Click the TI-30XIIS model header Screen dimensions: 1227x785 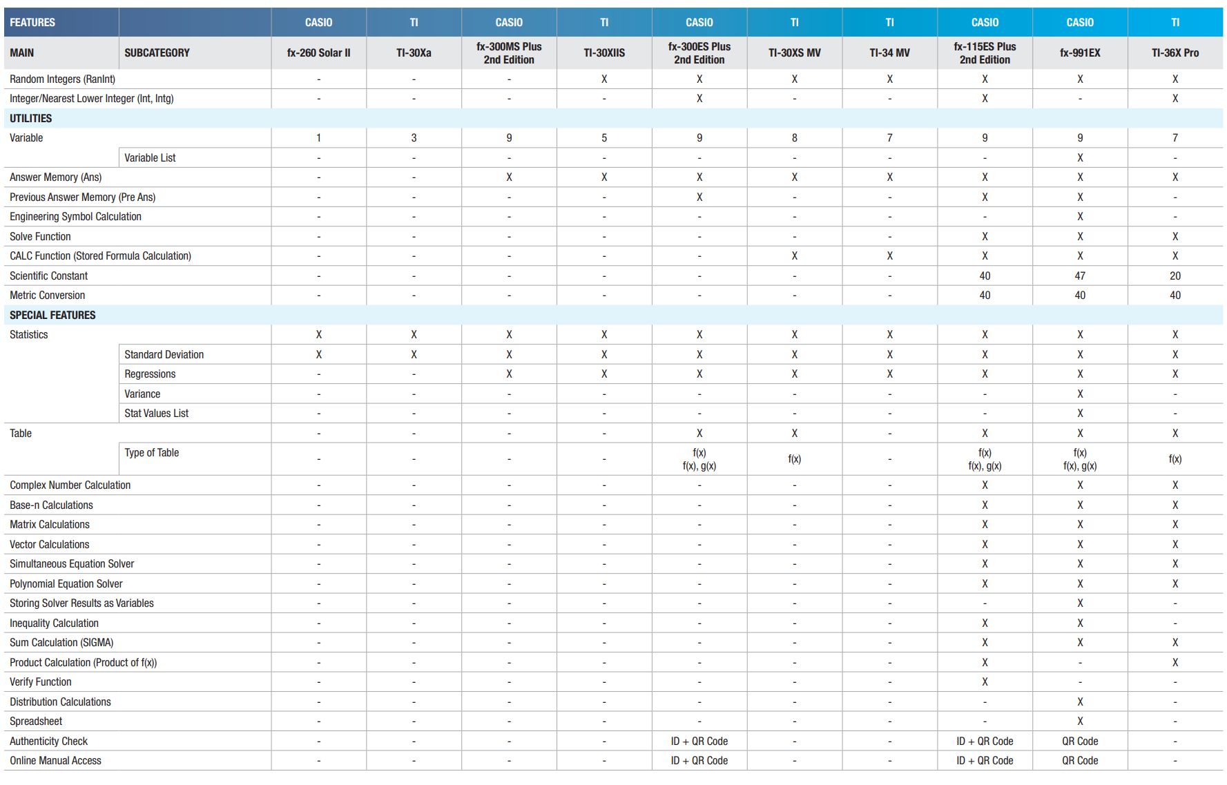pos(604,52)
